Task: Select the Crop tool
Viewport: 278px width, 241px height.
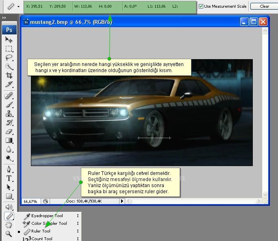Action: tap(9, 75)
